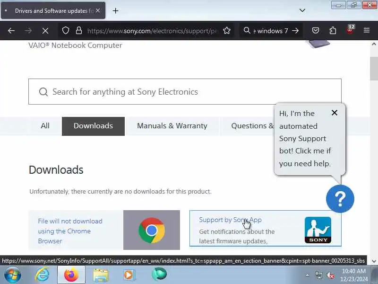Click the browser back arrow
Image resolution: width=378 pixels, height=284 pixels.
[x=11, y=31]
